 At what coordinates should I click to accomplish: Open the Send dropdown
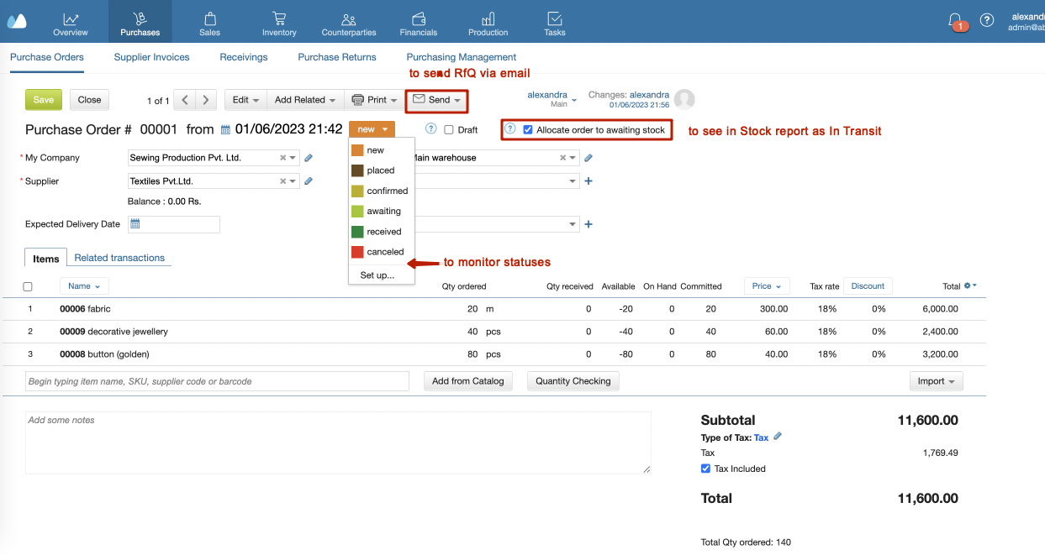coord(437,100)
